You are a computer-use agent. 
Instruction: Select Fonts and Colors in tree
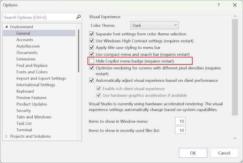[32, 72]
